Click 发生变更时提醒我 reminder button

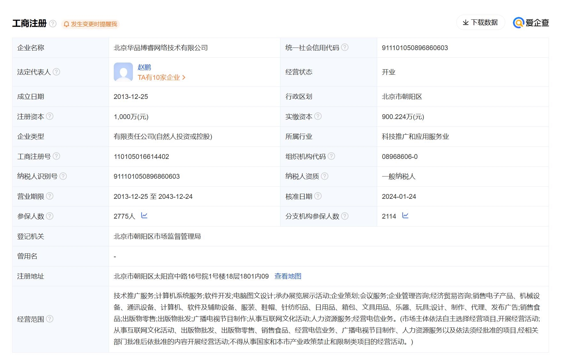point(90,24)
